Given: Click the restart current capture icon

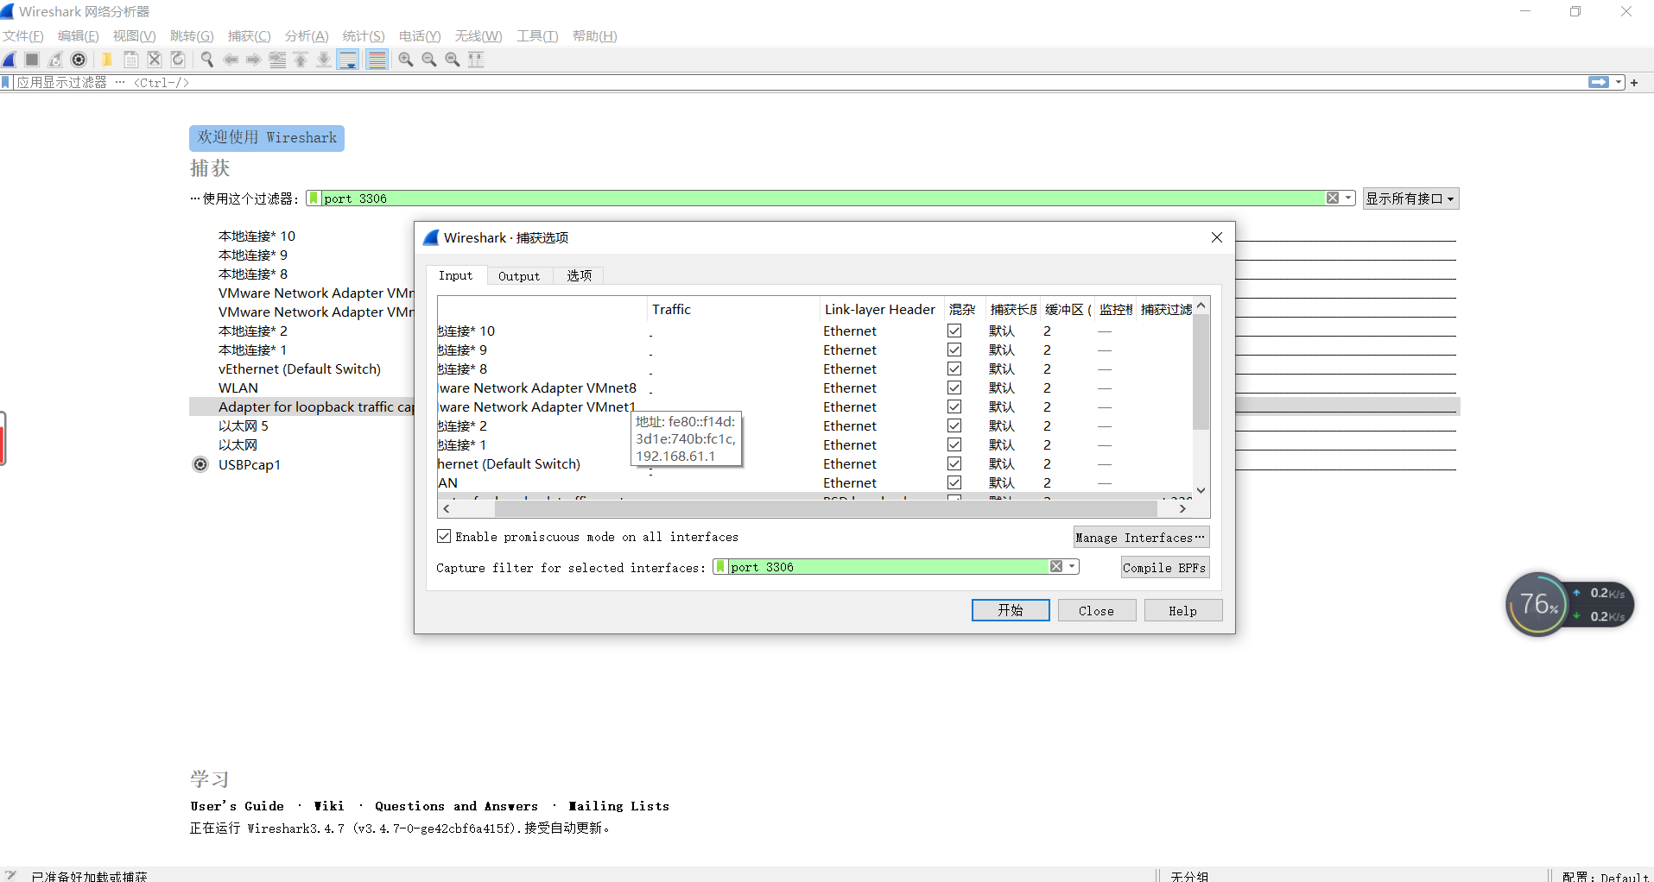Looking at the screenshot, I should (55, 60).
